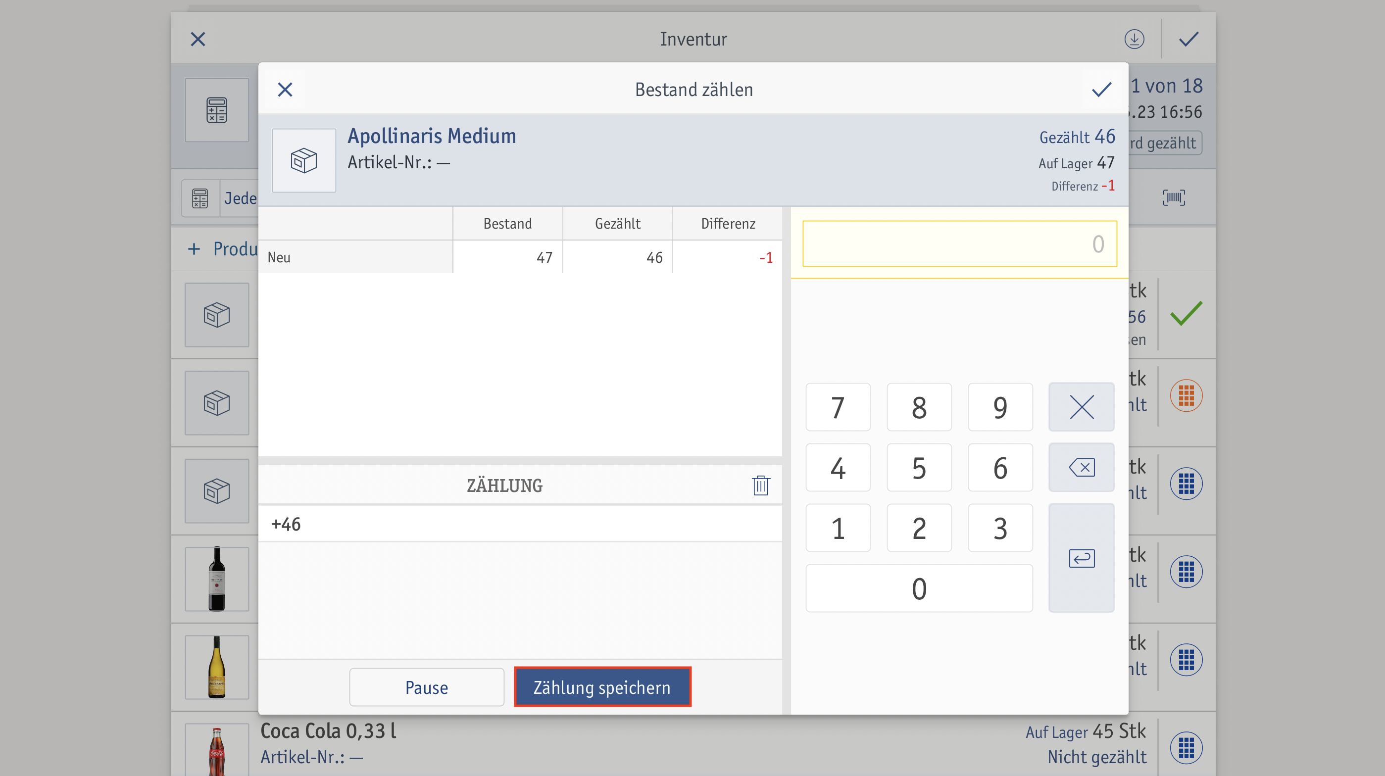Focus the yellow count input field
Viewport: 1385px width, 776px height.
click(959, 244)
